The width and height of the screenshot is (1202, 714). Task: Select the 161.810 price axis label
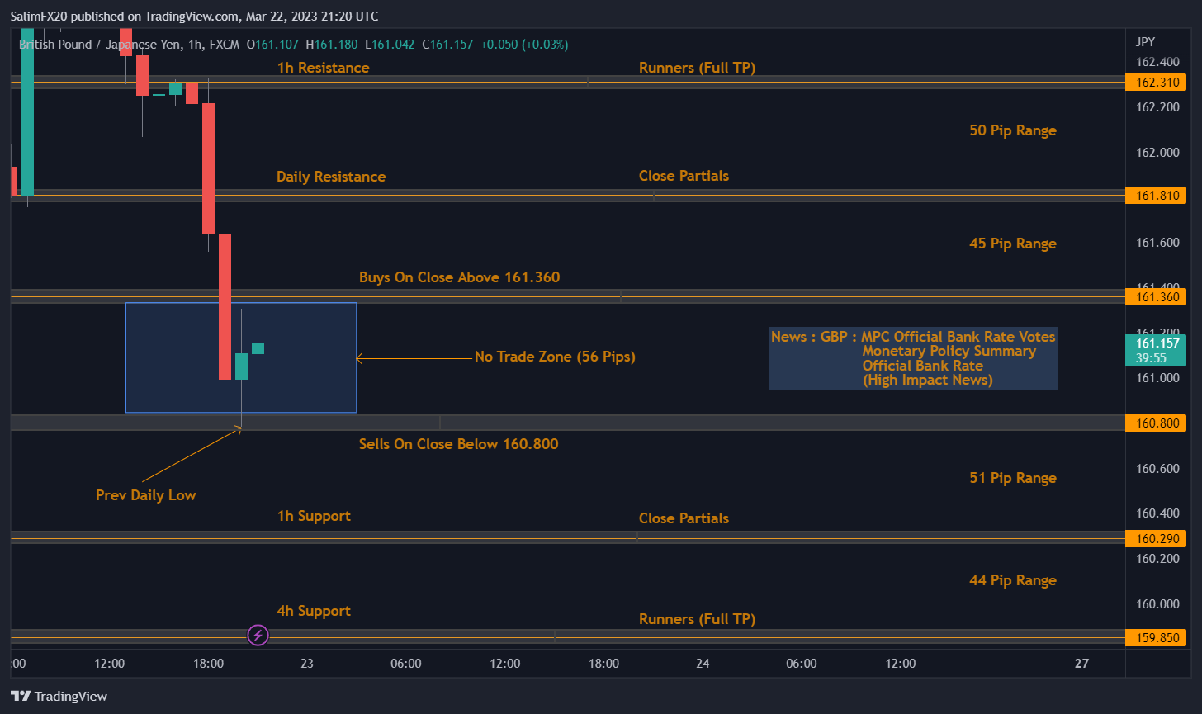pos(1156,195)
